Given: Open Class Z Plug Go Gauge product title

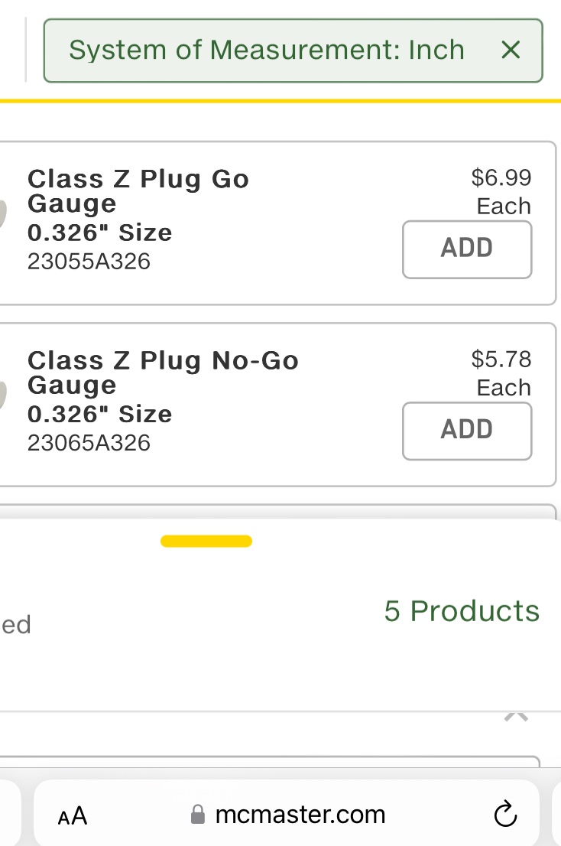Looking at the screenshot, I should 138,190.
